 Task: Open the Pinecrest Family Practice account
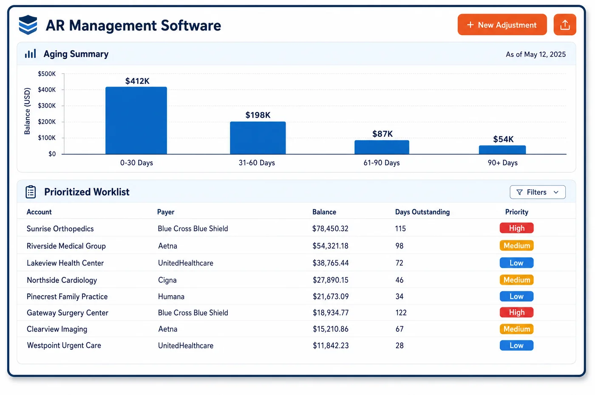(x=67, y=296)
